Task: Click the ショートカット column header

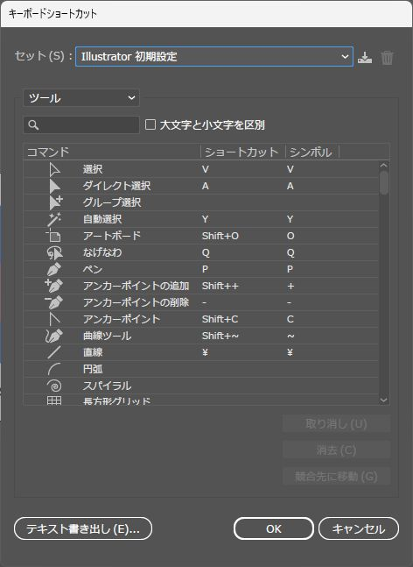Action: pyautogui.click(x=243, y=152)
